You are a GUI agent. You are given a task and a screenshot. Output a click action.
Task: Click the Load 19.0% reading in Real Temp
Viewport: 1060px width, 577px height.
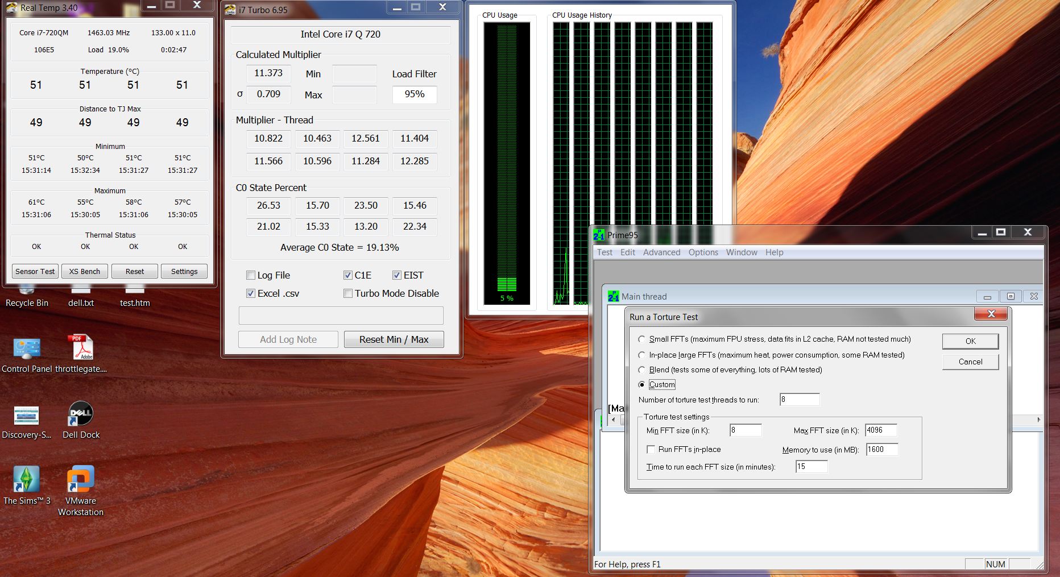point(109,50)
